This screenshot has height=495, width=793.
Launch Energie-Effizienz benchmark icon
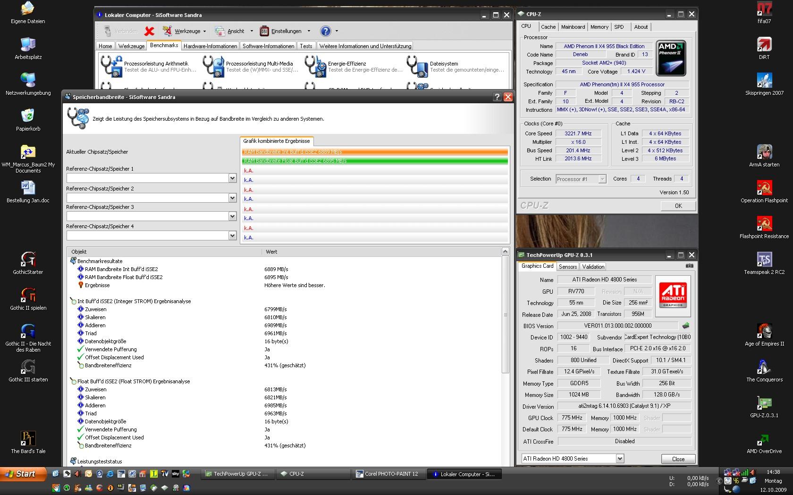[315, 66]
